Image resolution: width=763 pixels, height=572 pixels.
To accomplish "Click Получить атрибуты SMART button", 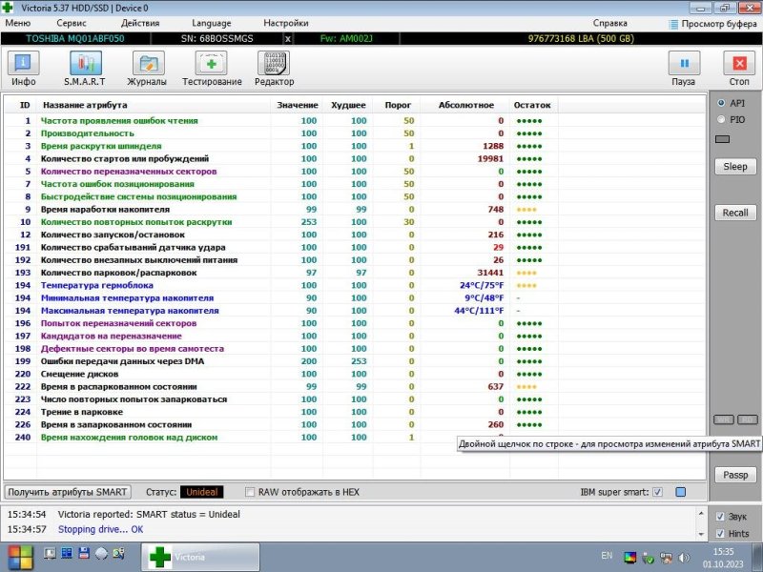I will click(67, 492).
